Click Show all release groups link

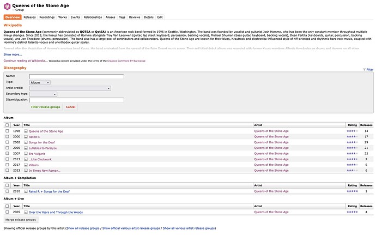83,228
